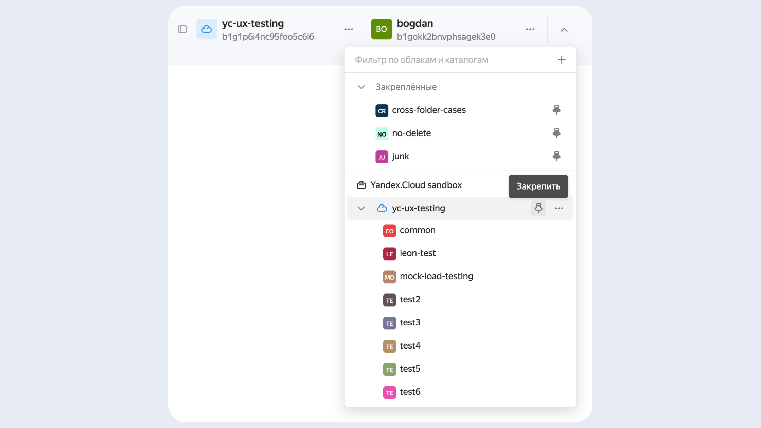This screenshot has height=428, width=761.
Task: Click the TE avatar beside test2
Action: pos(390,300)
